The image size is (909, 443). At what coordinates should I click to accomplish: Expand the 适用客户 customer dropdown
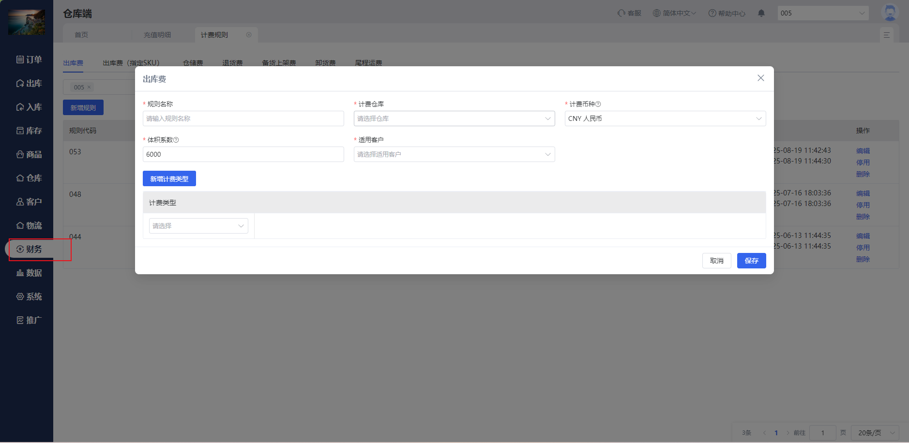tap(454, 154)
